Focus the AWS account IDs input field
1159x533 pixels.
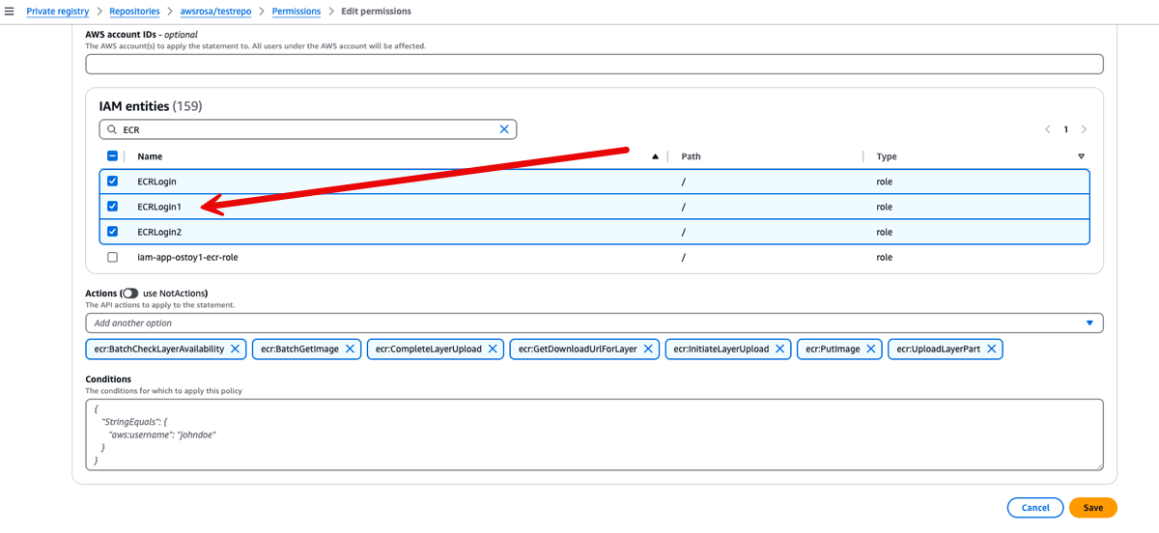pyautogui.click(x=594, y=65)
